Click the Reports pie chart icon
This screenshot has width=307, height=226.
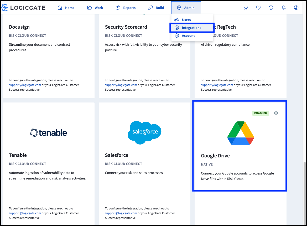pos(118,8)
